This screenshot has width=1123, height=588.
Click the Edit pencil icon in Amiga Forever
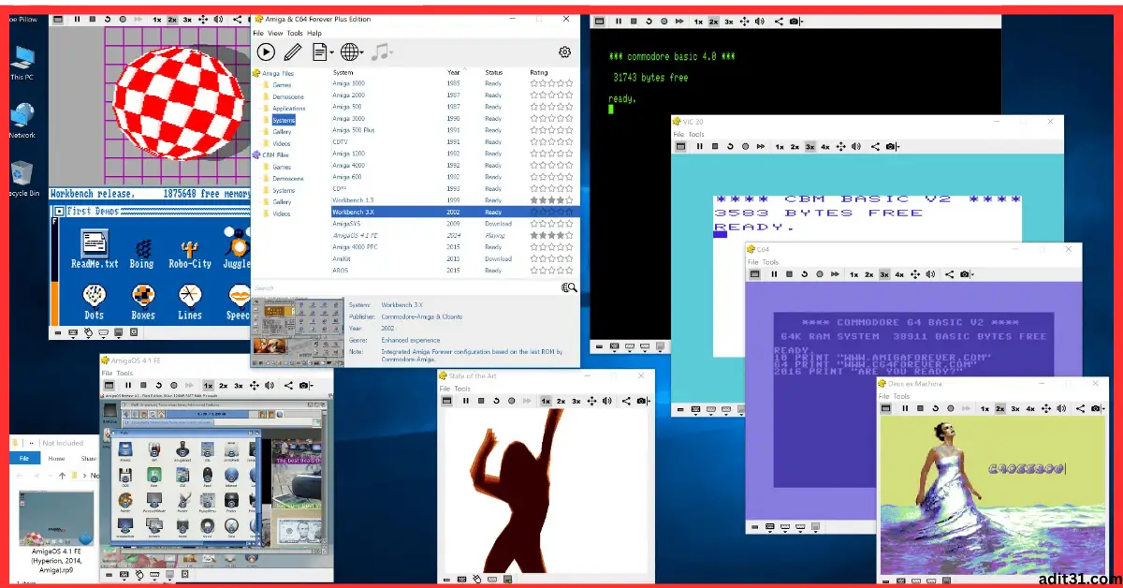click(293, 52)
